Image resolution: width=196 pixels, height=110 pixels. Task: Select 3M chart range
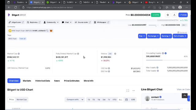(104, 100)
